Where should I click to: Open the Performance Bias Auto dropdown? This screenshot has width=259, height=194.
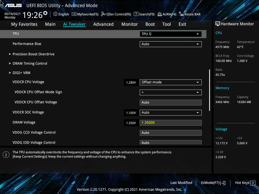coord(171,44)
